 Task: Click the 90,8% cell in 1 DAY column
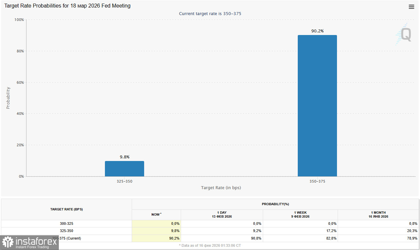click(x=222, y=238)
